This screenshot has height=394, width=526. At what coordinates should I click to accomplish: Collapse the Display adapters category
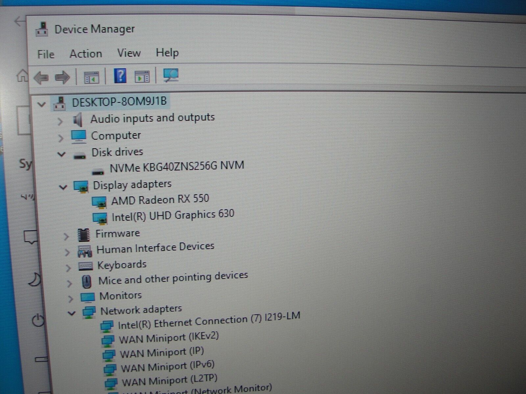point(63,187)
